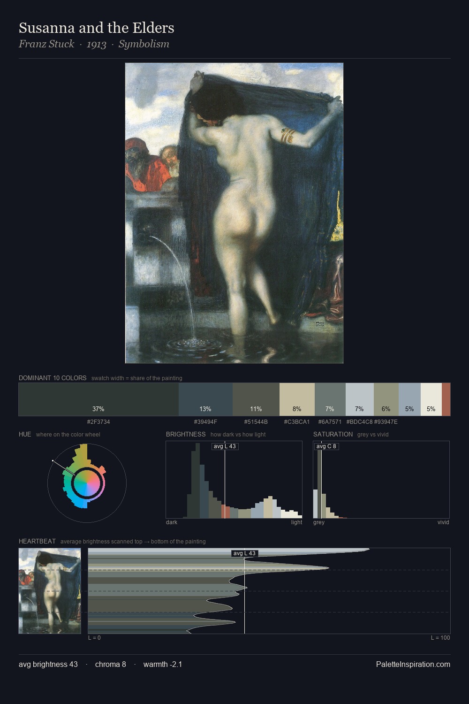Image resolution: width=469 pixels, height=704 pixels.
Task: Select the first 7% grey swatch
Action: [x=330, y=399]
